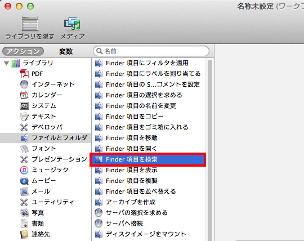Choose the インターネット library category
This screenshot has width=304, height=241.
[x=53, y=84]
